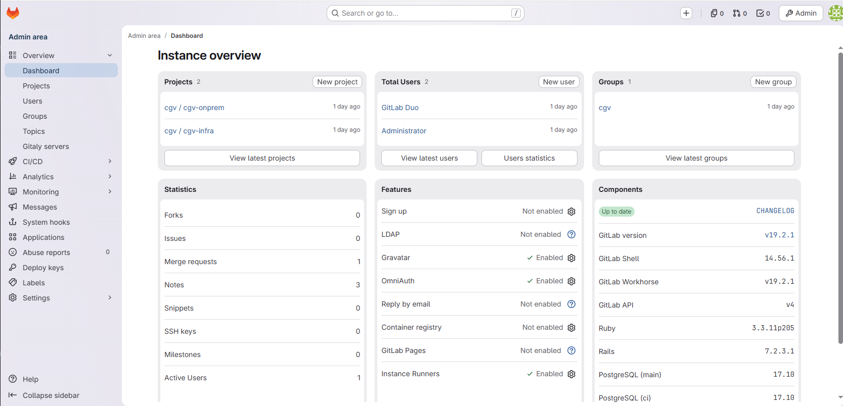
Task: Click the Ruby version 3.3.11p205 value
Action: 773,328
